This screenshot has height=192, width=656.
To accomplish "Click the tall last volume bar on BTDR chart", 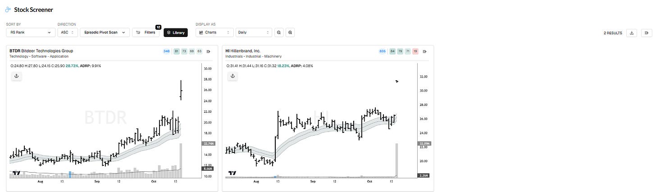I will pos(181,160).
